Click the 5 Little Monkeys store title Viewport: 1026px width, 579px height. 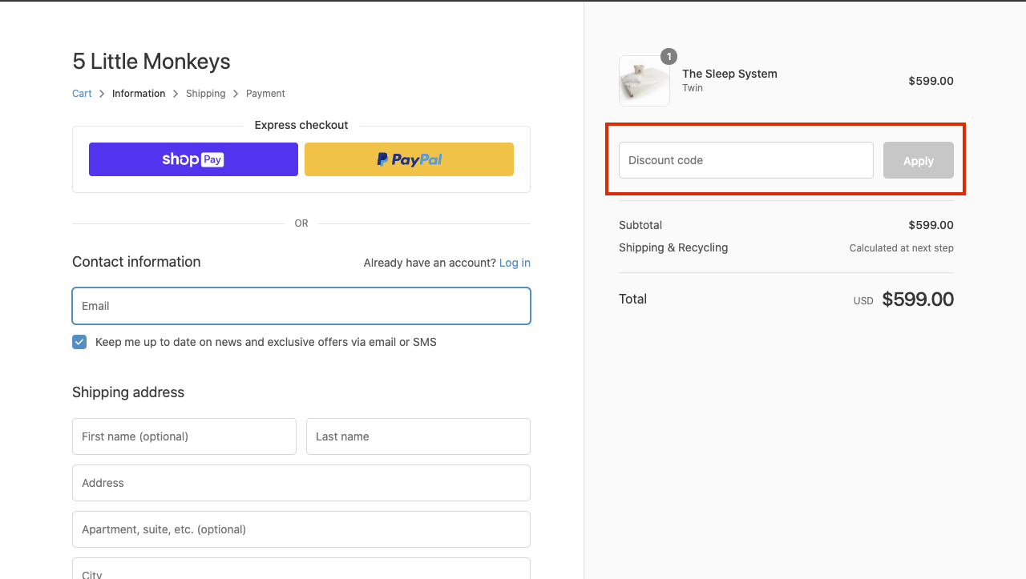click(x=151, y=62)
